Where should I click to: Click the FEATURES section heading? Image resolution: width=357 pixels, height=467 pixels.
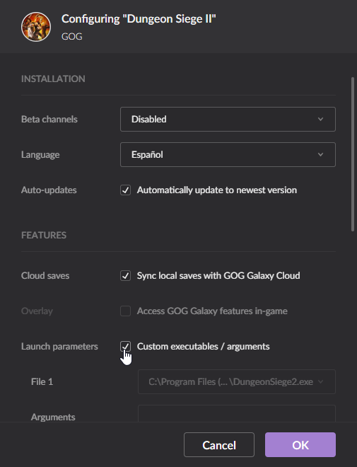(x=44, y=236)
